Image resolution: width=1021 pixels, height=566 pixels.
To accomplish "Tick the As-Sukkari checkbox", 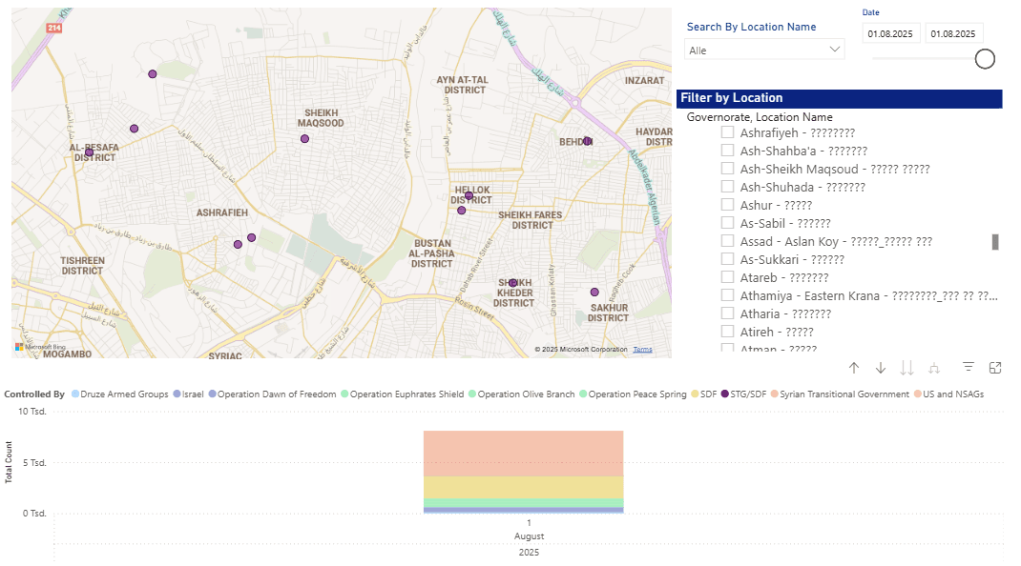I will 727,259.
